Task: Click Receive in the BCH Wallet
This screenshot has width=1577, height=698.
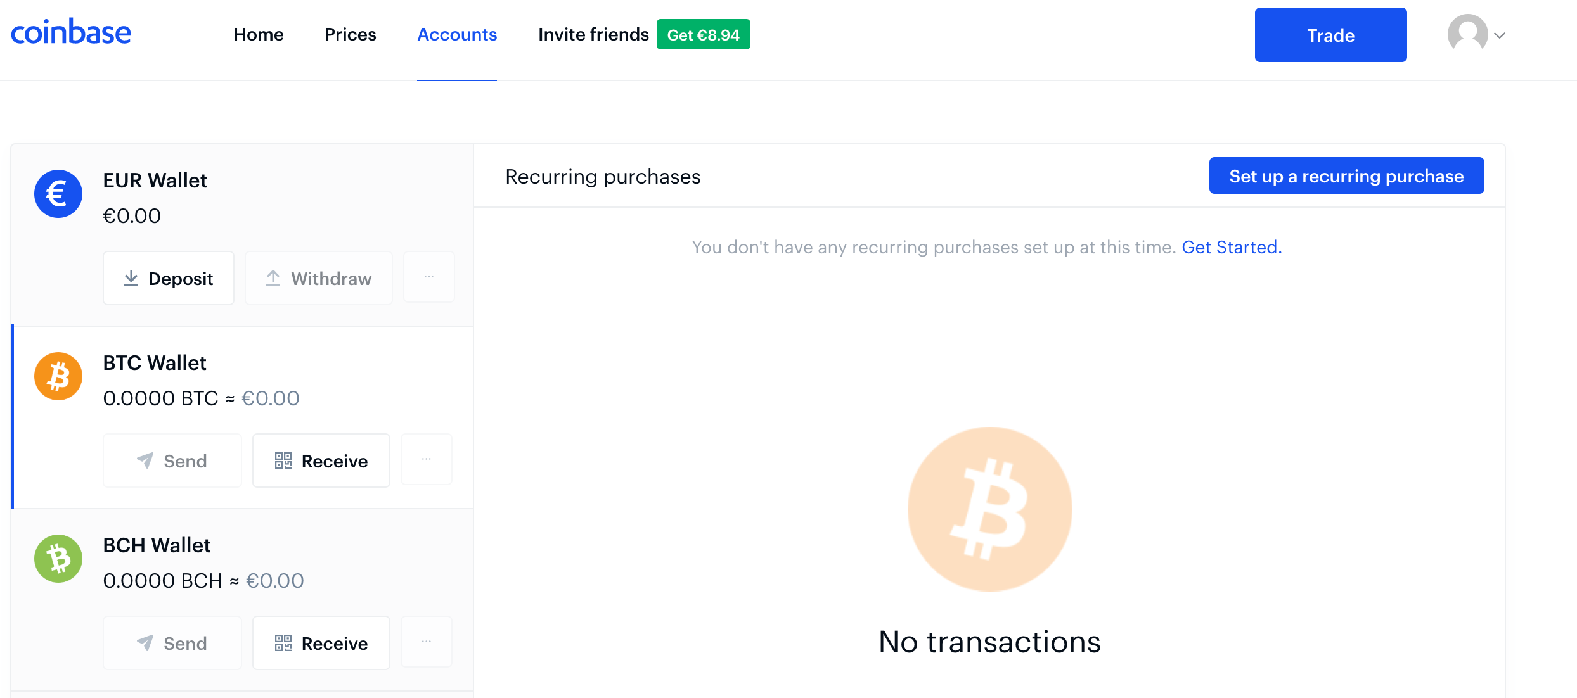Action: pyautogui.click(x=321, y=643)
